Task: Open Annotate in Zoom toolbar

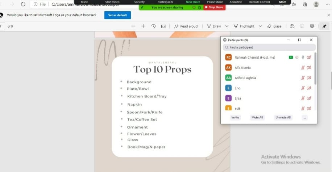Action: coord(236,2)
